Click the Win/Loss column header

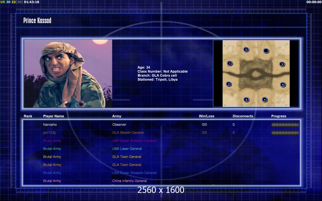coord(206,116)
